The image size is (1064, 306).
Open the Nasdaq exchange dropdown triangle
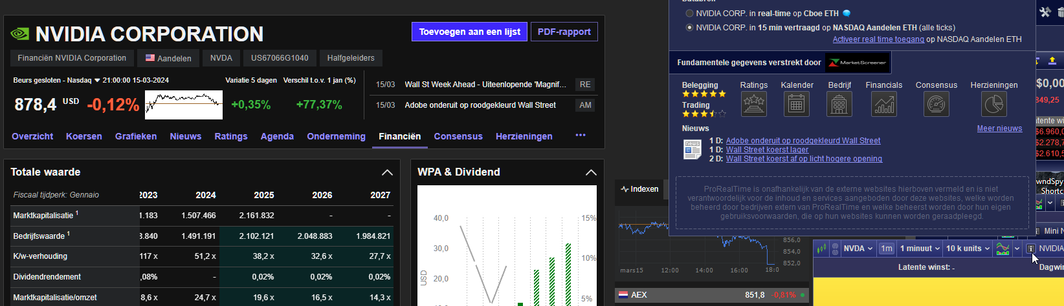pyautogui.click(x=98, y=81)
